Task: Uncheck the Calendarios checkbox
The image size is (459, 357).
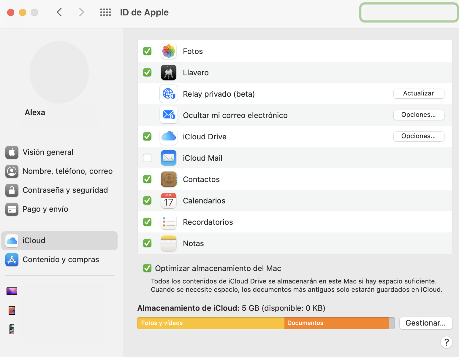Action: coord(147,201)
